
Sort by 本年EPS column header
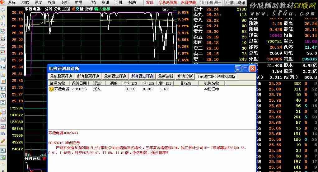tap(130, 83)
